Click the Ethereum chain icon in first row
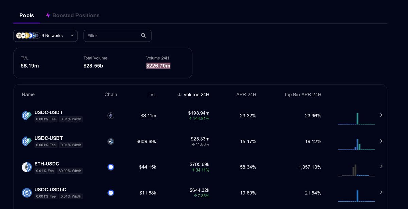 (111, 116)
